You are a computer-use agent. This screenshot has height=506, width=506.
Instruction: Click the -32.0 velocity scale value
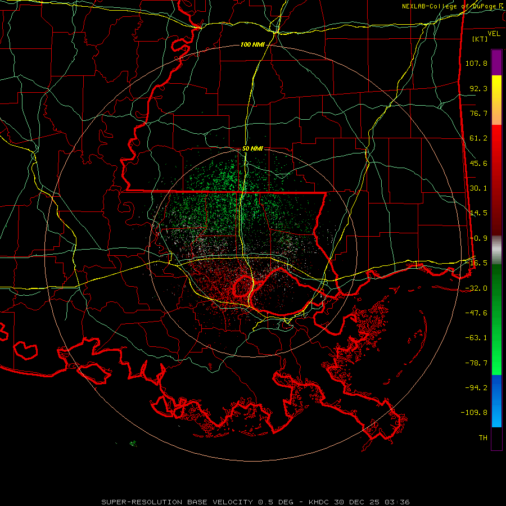476,288
